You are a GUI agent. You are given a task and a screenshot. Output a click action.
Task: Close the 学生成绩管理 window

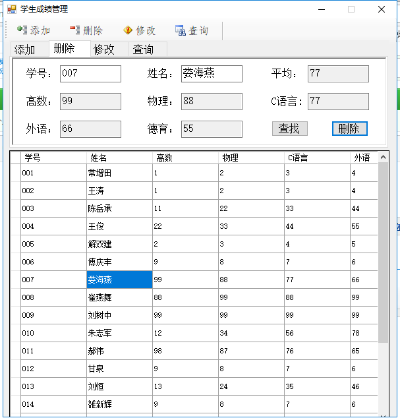[382, 9]
